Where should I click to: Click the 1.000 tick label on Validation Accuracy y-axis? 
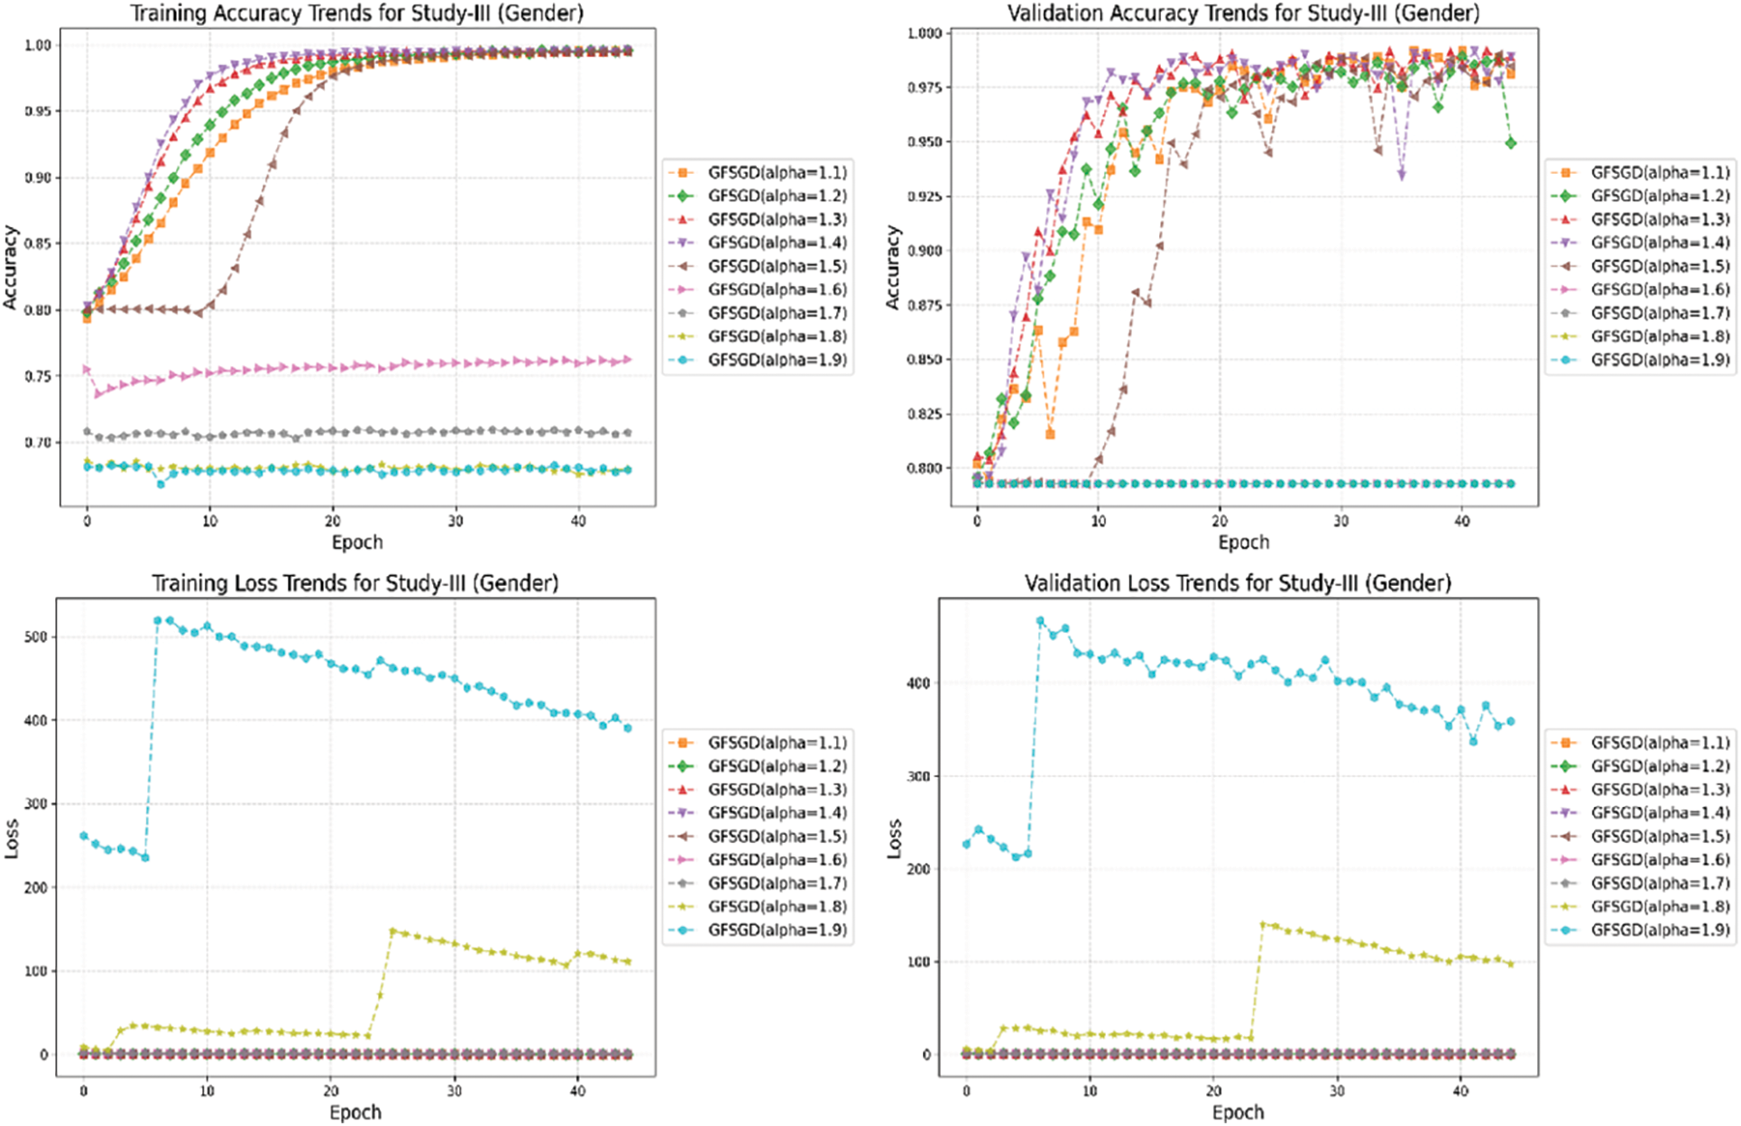925,33
